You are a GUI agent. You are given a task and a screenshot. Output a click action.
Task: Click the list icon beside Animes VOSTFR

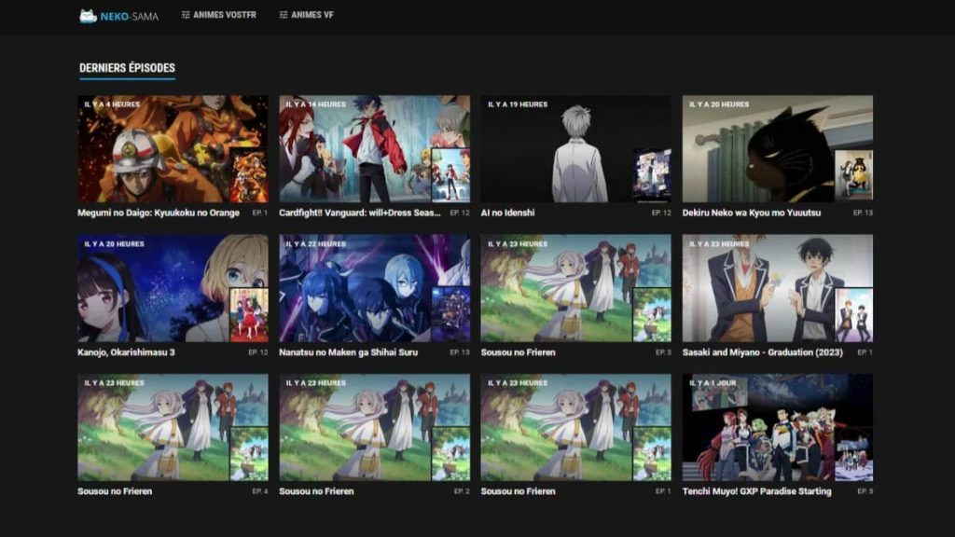tap(186, 15)
